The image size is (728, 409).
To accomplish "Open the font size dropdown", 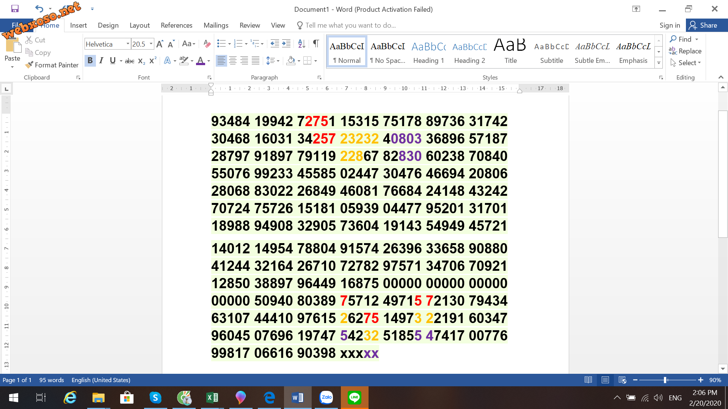I will (x=151, y=44).
